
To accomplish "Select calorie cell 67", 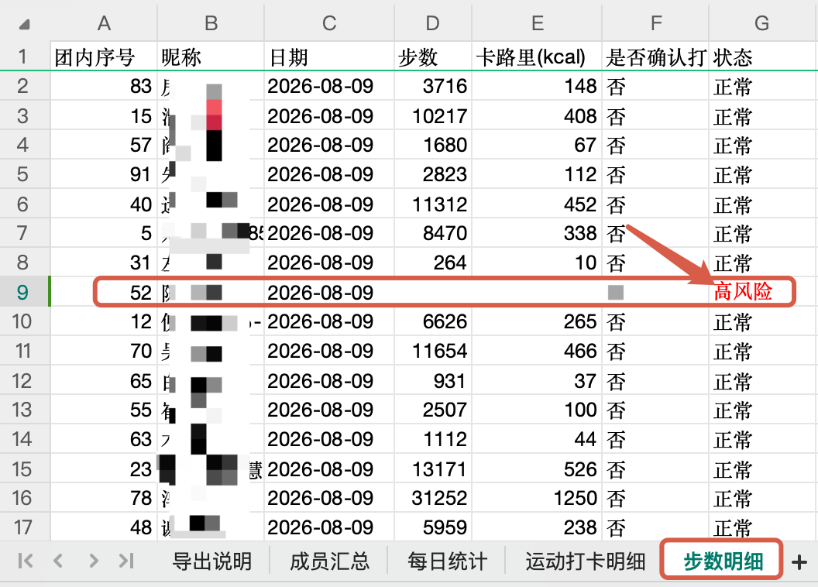I will pos(537,145).
